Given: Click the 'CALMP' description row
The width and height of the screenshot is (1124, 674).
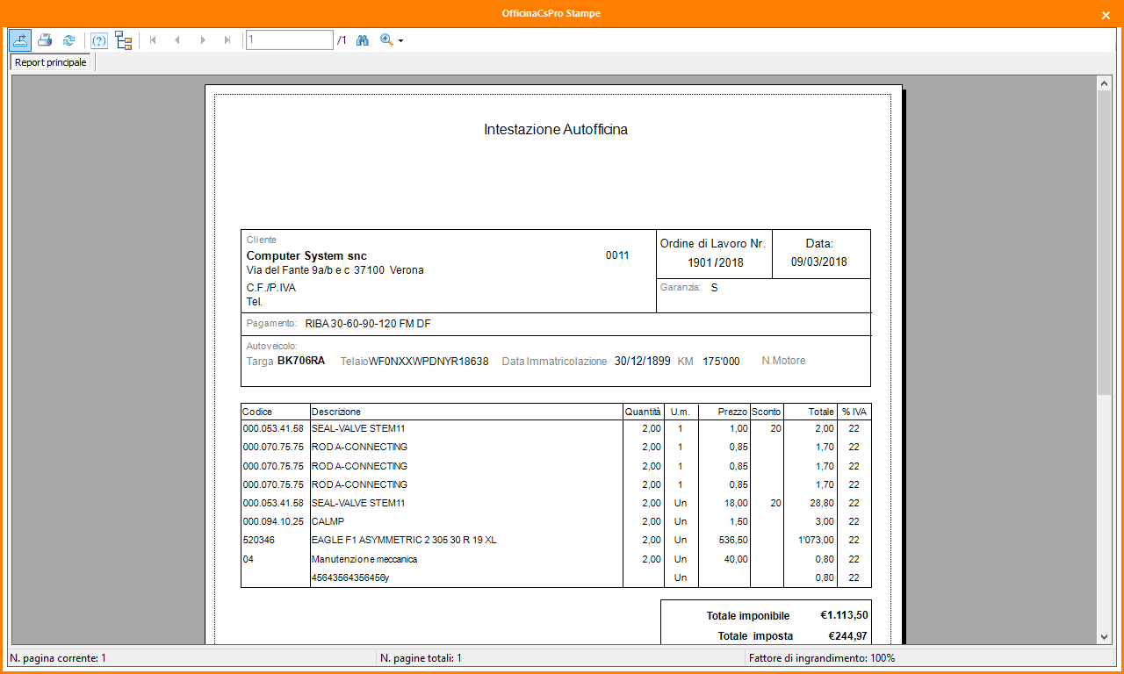Looking at the screenshot, I should 328,521.
